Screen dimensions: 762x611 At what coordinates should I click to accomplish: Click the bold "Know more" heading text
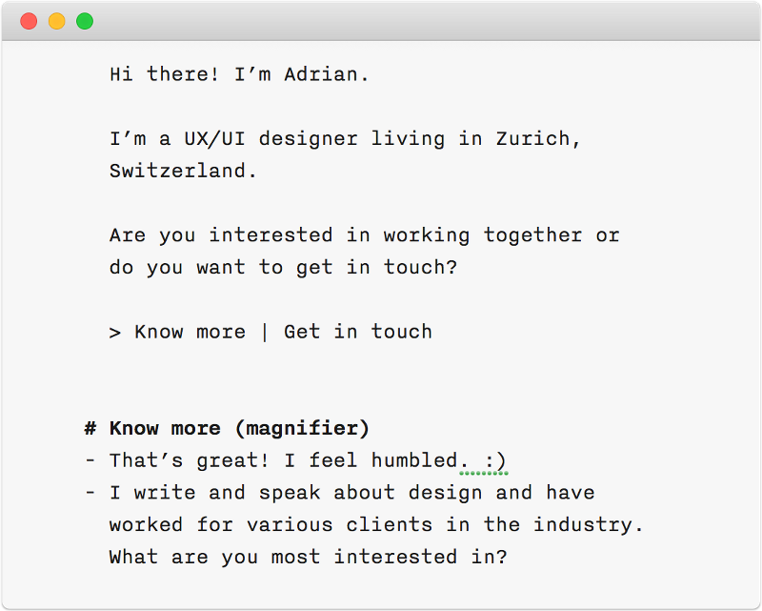[x=165, y=428]
